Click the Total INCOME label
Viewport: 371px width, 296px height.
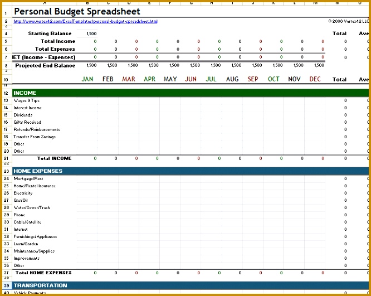coord(54,158)
